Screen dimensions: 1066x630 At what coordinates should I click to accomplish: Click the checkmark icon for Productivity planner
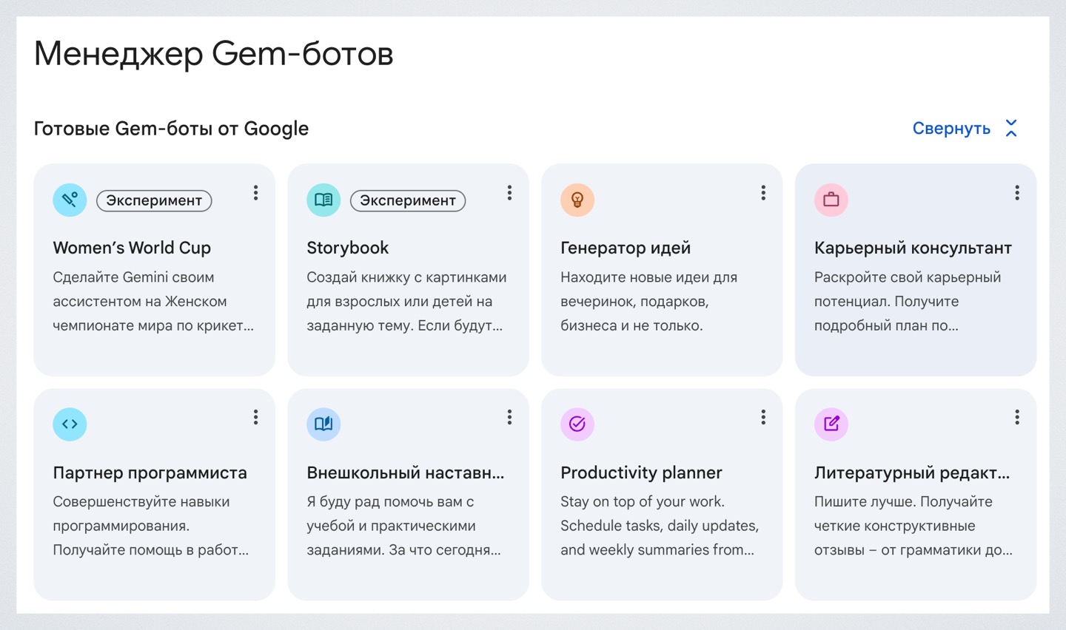click(x=577, y=424)
